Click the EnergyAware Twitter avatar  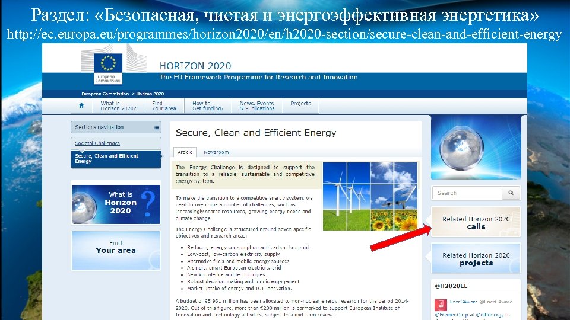441,305
